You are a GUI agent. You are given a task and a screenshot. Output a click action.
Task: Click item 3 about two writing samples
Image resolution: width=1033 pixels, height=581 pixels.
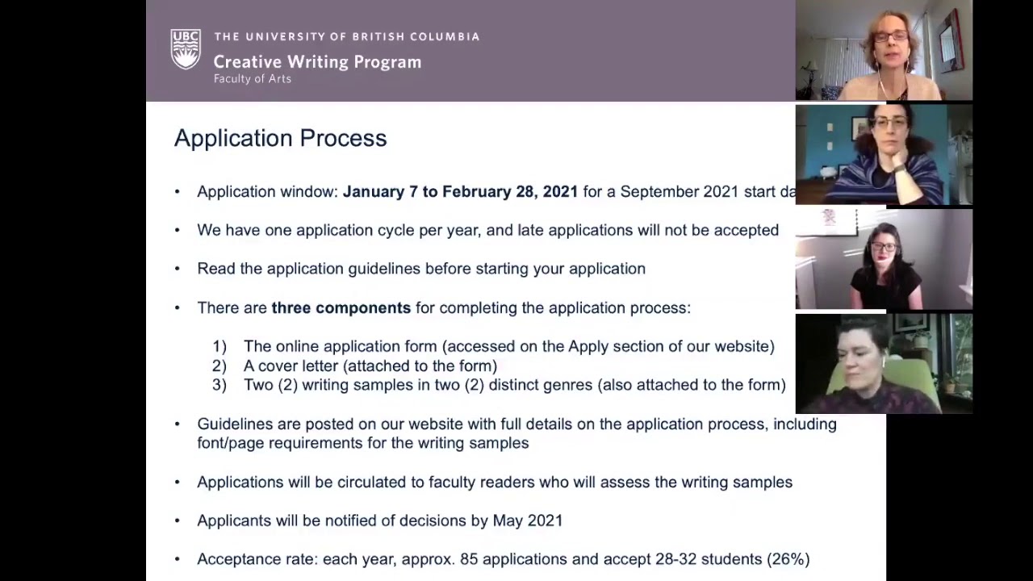[x=514, y=386]
